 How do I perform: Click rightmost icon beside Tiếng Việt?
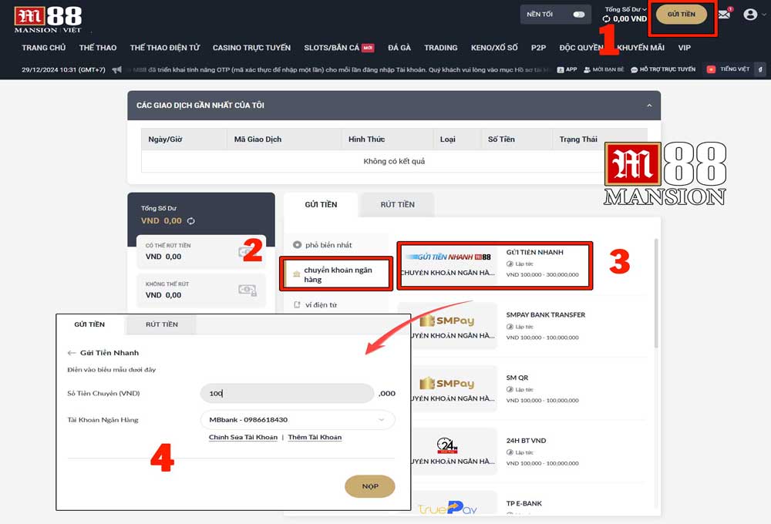tap(760, 70)
